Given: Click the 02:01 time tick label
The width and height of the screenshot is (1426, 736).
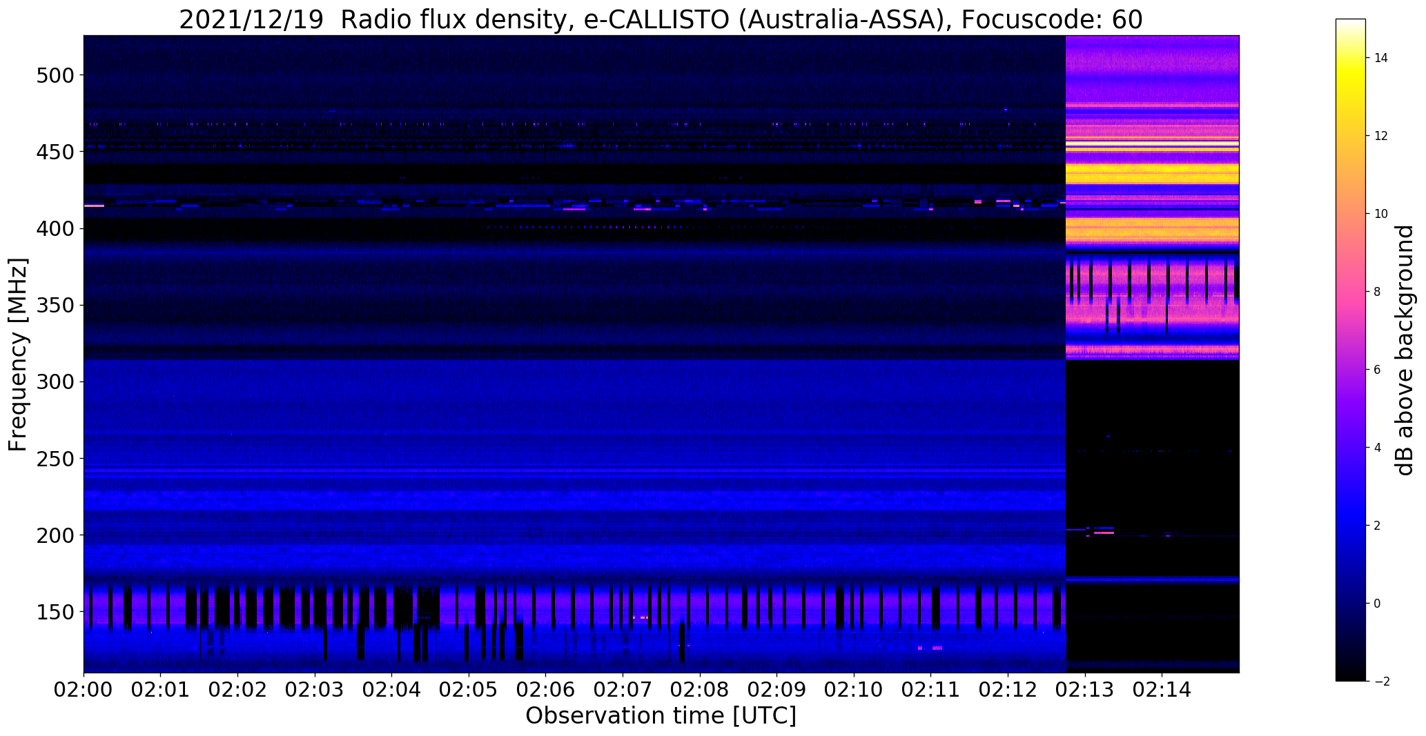Looking at the screenshot, I should point(161,690).
